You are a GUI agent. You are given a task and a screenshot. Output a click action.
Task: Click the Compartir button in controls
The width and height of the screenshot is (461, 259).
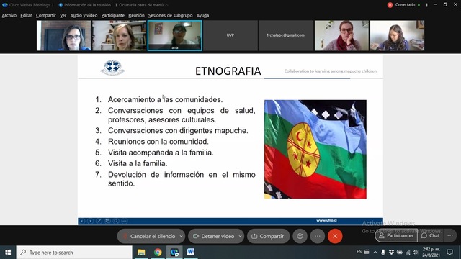click(x=268, y=236)
